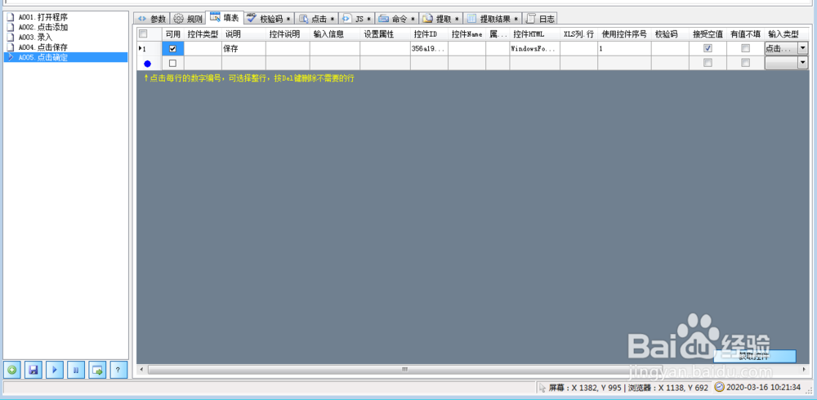
Task: Click the export window arrow icon
Action: 97,371
